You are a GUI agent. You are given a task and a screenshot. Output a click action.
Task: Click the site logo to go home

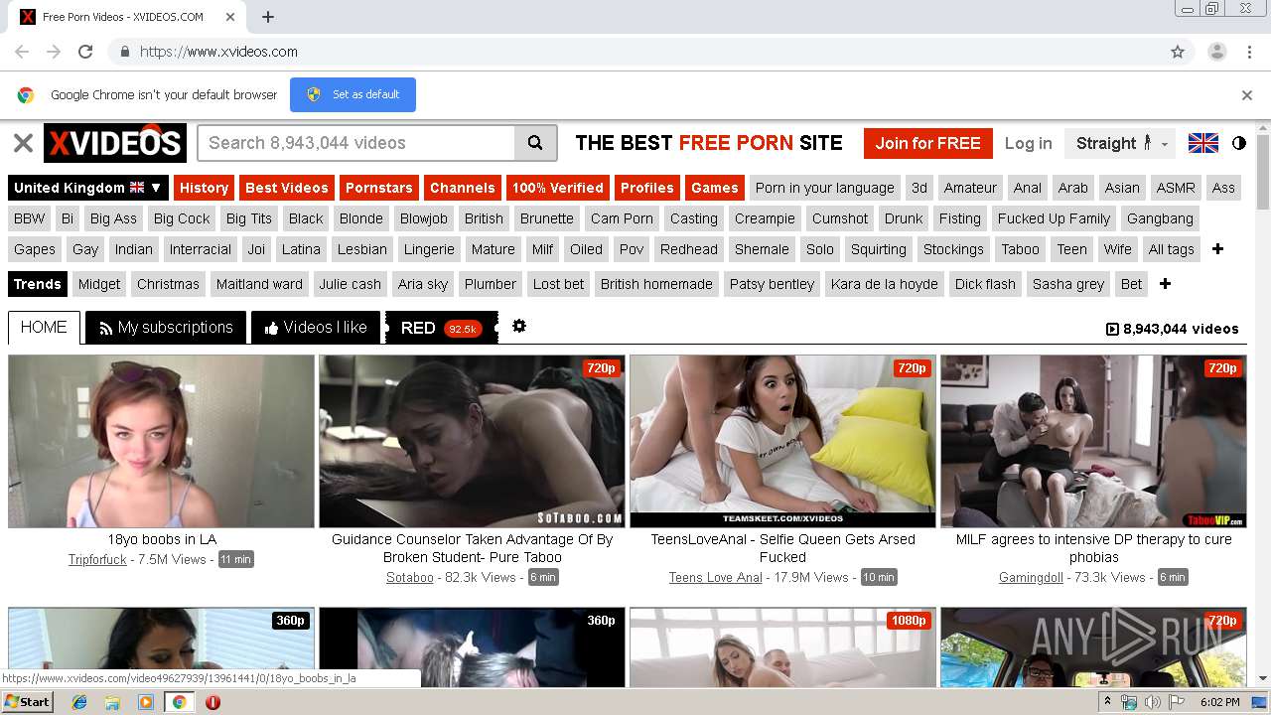point(115,143)
